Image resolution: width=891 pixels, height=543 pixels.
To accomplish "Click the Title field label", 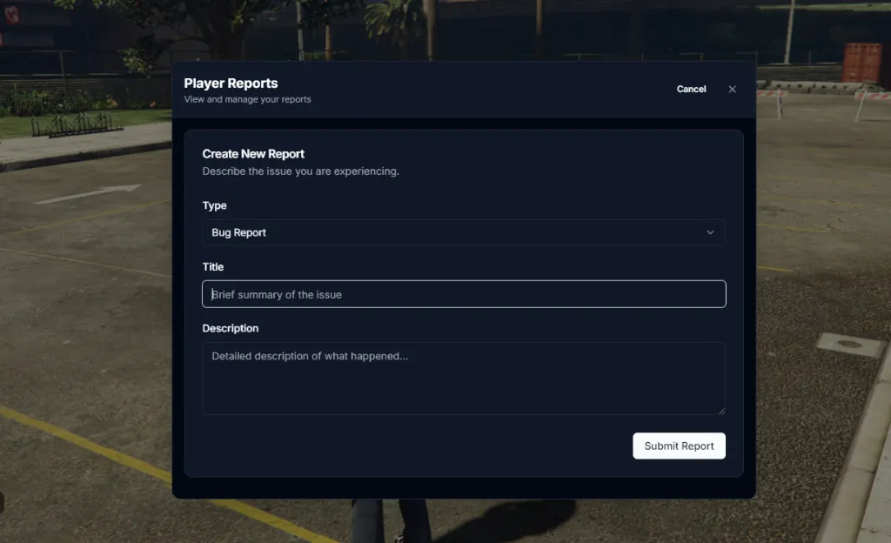I will click(x=213, y=266).
